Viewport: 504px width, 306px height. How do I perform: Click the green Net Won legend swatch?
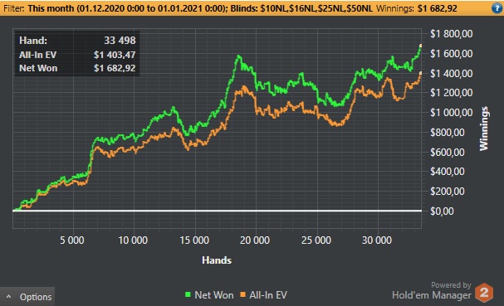188,294
